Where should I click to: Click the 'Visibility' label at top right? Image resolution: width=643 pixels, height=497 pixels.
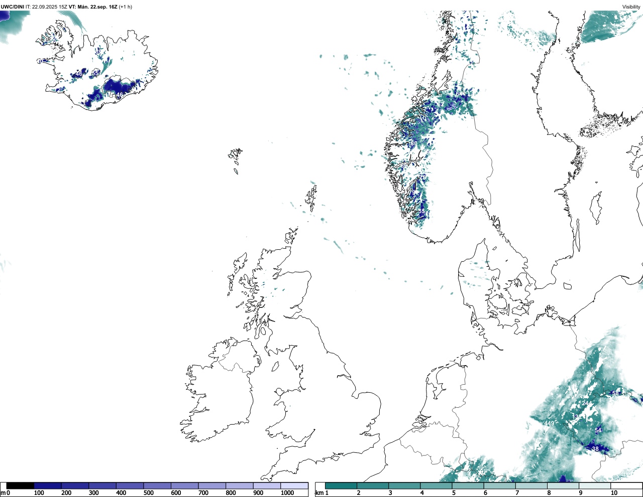(x=631, y=7)
